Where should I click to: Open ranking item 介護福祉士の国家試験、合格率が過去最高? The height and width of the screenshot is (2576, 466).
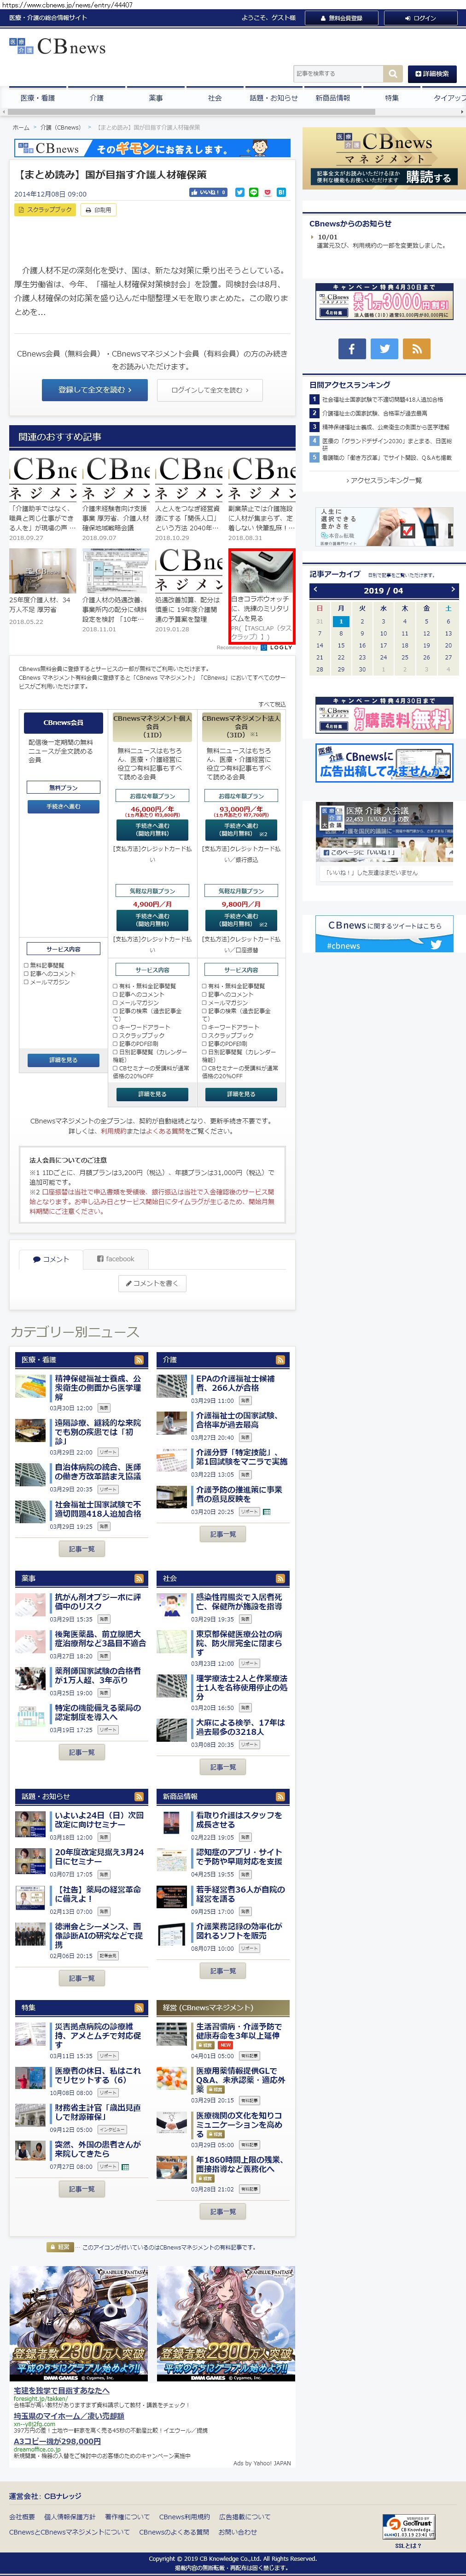[x=374, y=413]
